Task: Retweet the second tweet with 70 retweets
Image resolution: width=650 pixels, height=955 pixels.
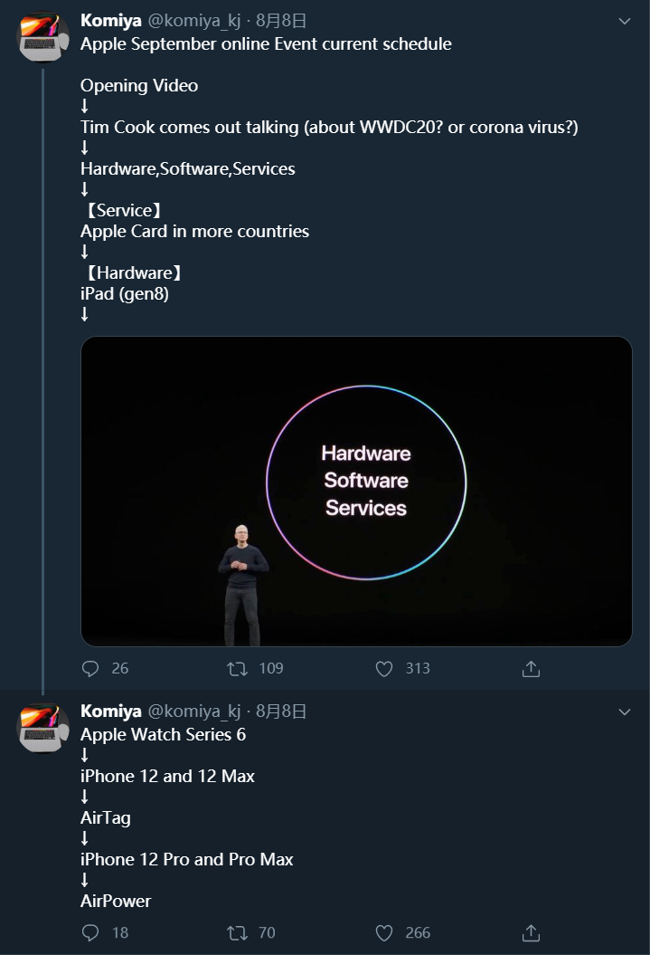Action: tap(237, 932)
